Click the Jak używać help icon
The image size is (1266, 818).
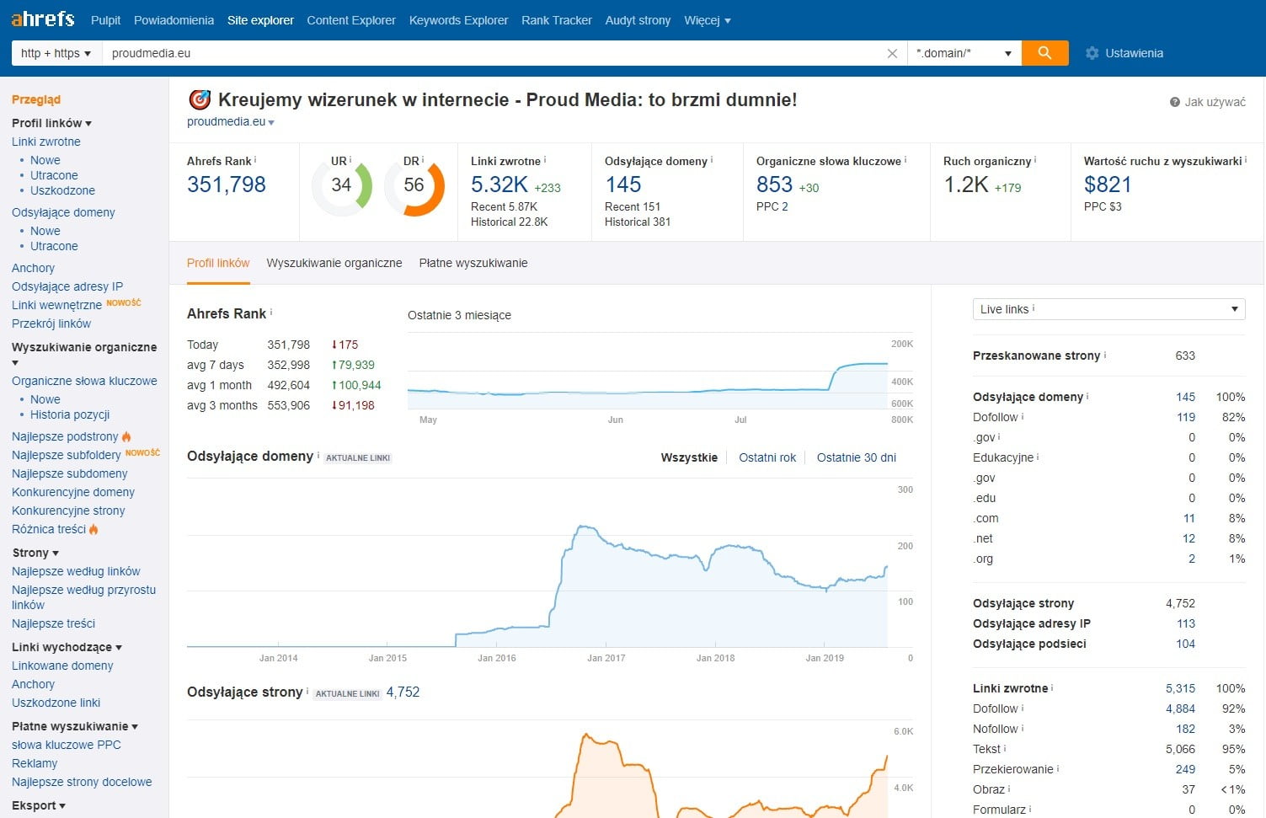click(x=1174, y=102)
